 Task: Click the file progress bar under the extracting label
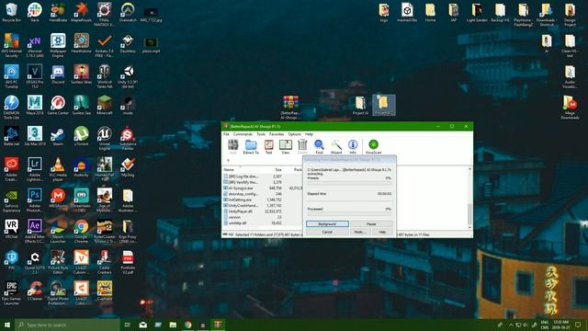coord(349,183)
